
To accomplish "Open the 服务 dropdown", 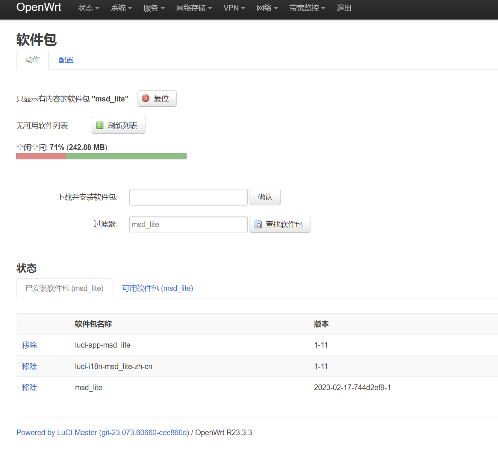I will tap(154, 8).
